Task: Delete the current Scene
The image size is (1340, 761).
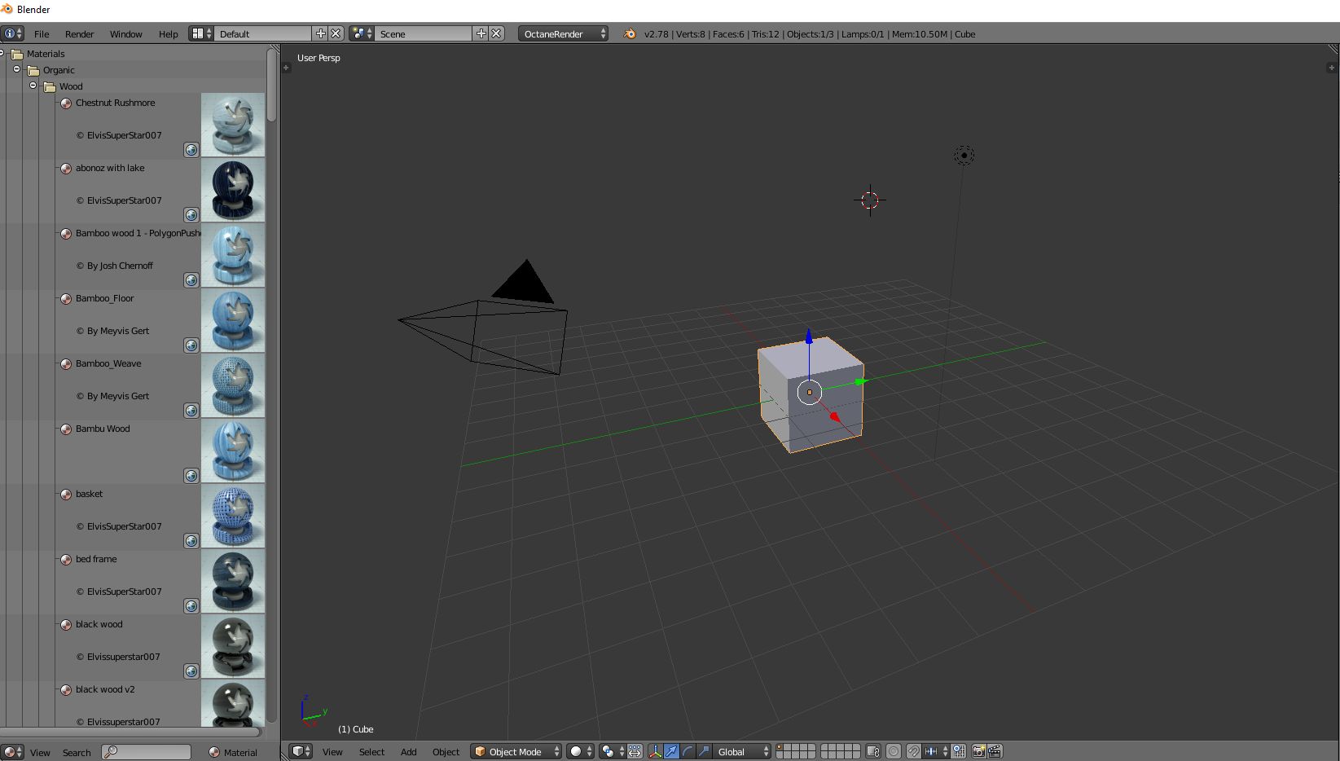Action: (496, 33)
